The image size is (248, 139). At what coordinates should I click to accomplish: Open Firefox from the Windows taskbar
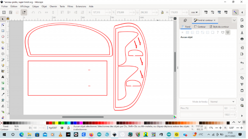point(91,135)
